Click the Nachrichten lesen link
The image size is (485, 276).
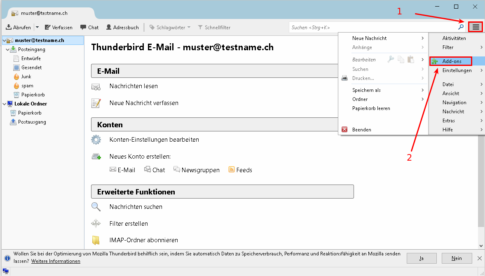[134, 86]
